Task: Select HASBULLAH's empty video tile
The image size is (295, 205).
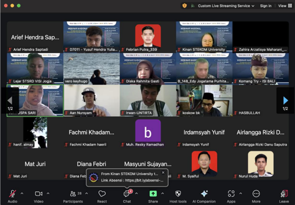Action: [261, 101]
